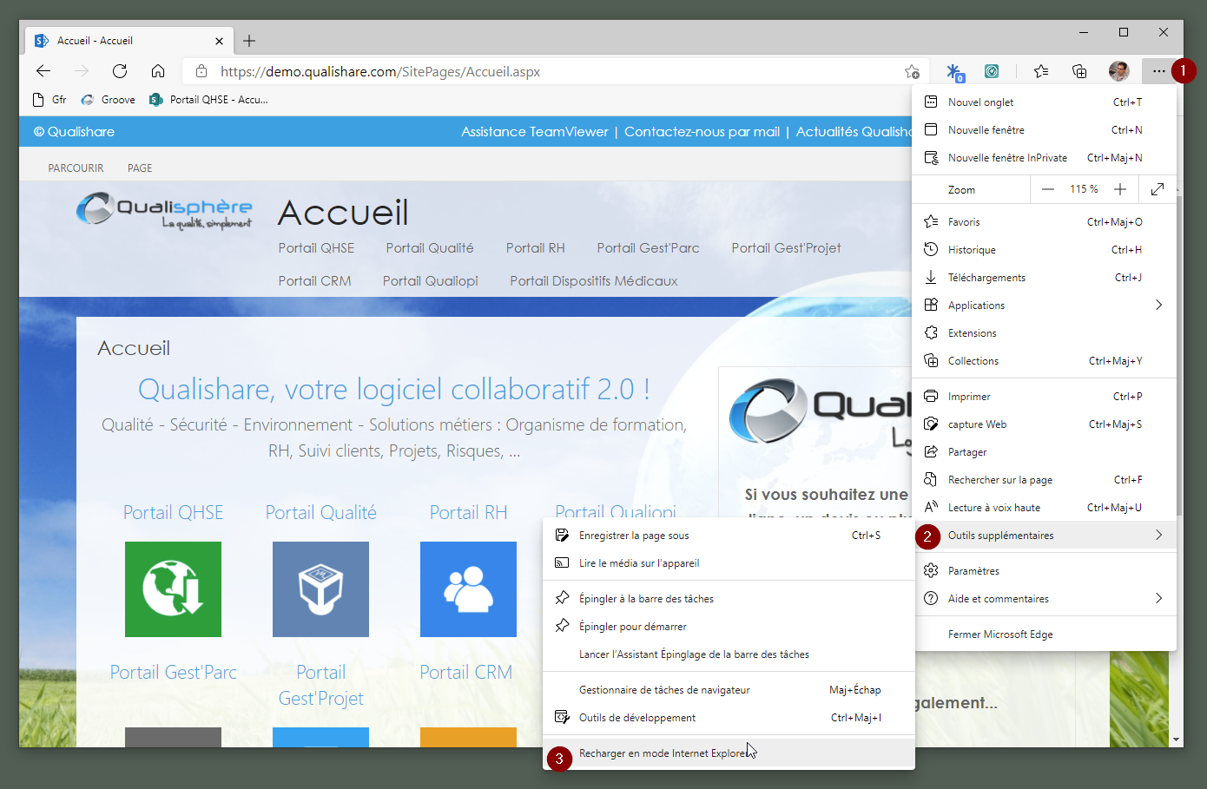Open a new tab with plus button
The height and width of the screenshot is (789, 1207).
click(x=249, y=41)
